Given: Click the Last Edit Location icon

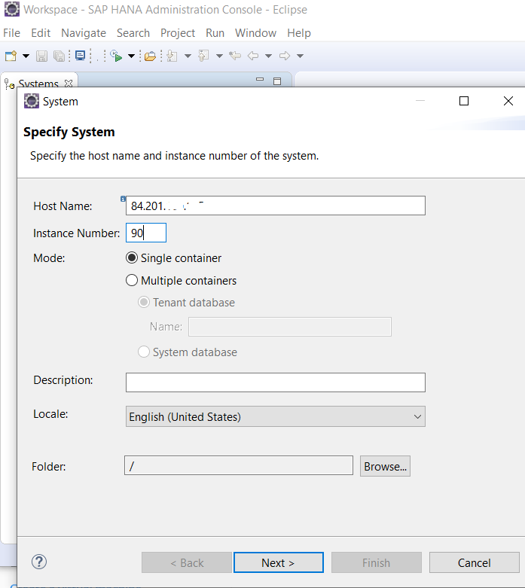Looking at the screenshot, I should click(235, 56).
